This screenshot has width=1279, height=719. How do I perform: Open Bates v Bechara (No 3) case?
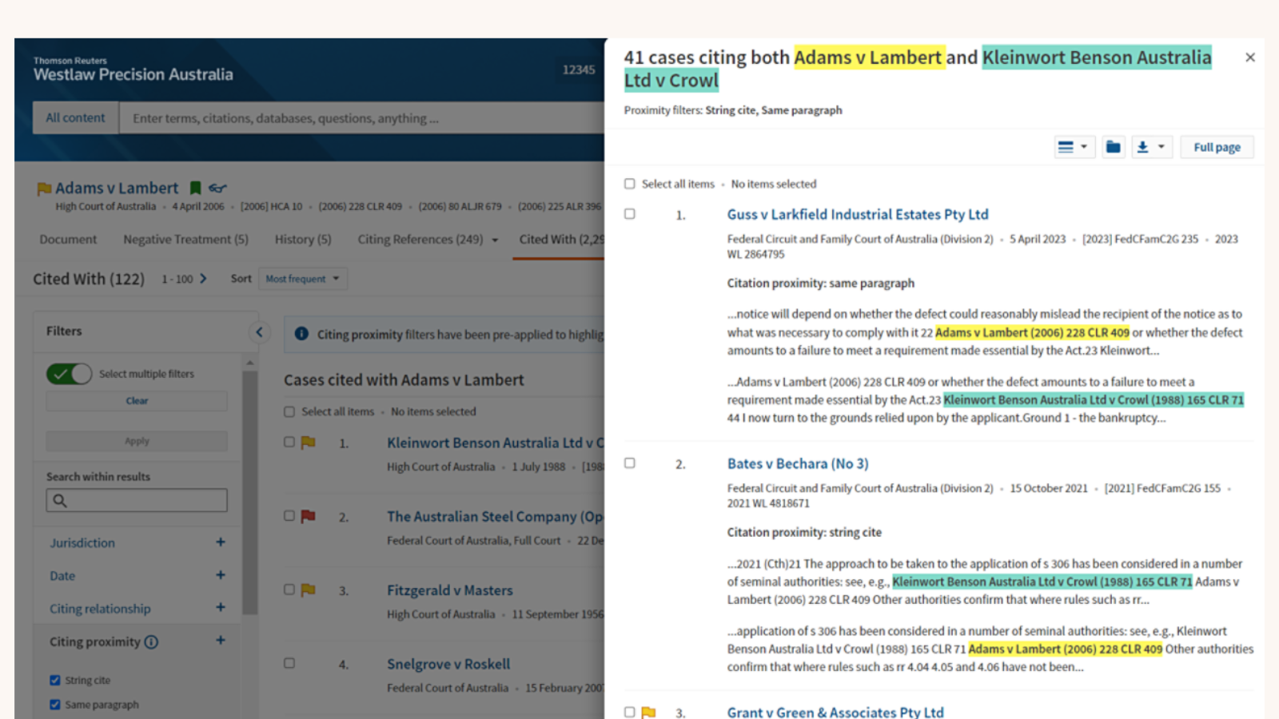click(798, 463)
